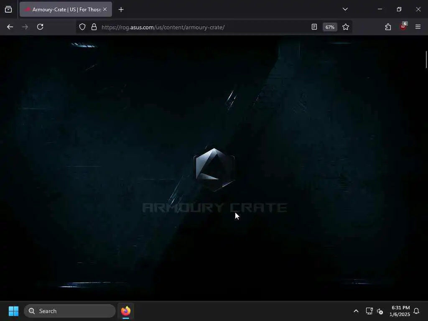Go back to the previous page
428x321 pixels.
(x=10, y=27)
